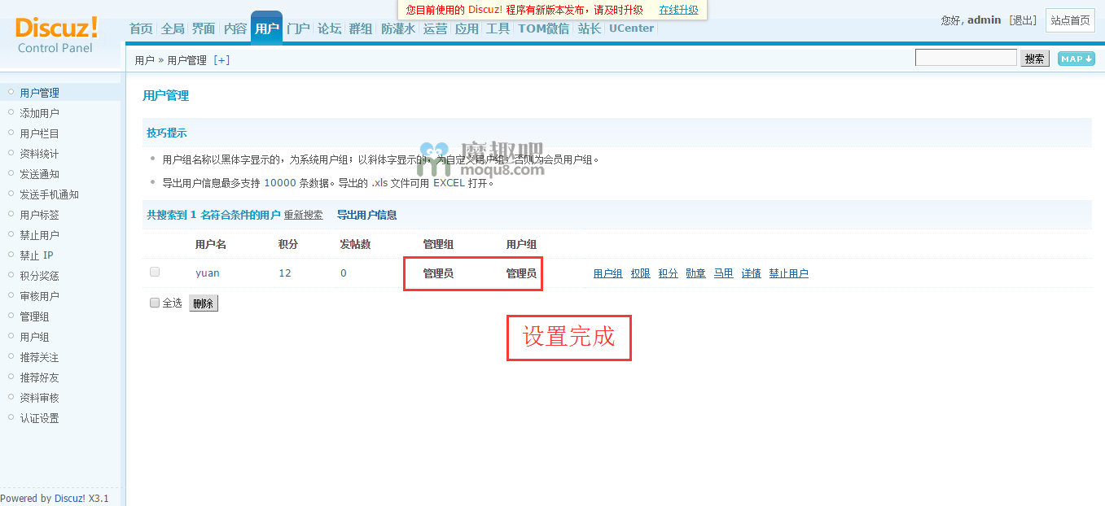Click yuan's 勋章 action link

tap(695, 273)
